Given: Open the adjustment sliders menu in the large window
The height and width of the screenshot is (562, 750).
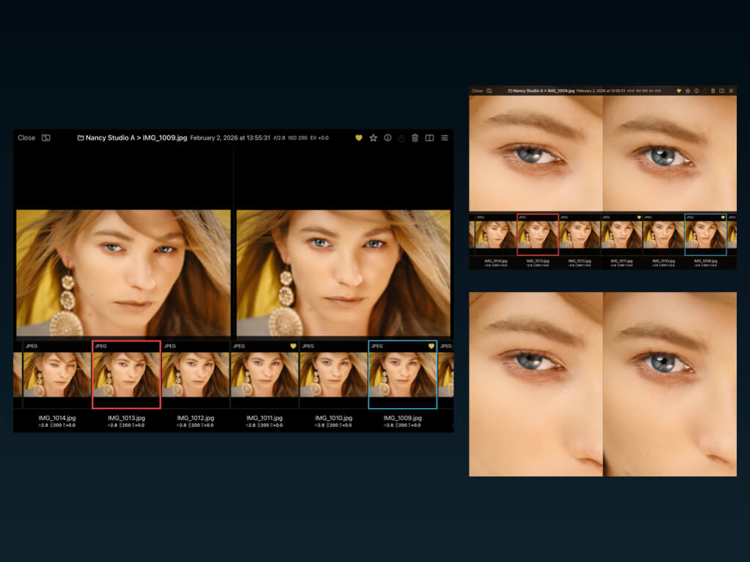Looking at the screenshot, I should point(444,138).
